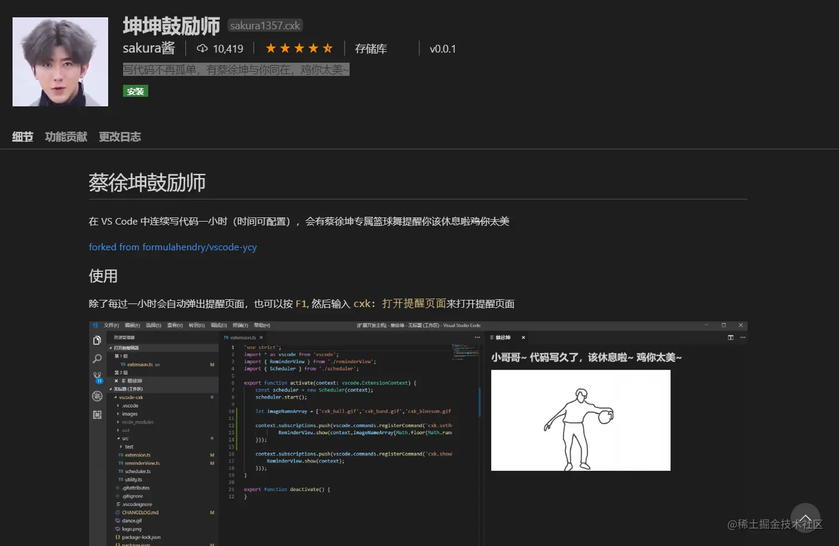
Task: Click the extension logo thumbnail
Action: point(60,62)
